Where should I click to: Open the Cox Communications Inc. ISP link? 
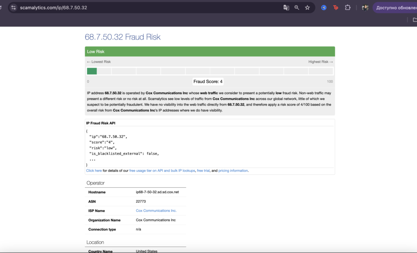coord(156,211)
